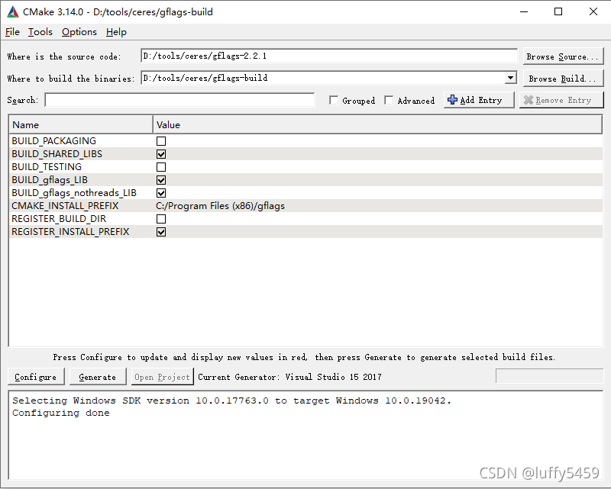Image resolution: width=611 pixels, height=489 pixels.
Task: Click the 'Configuring done' output line
Action: tap(61, 413)
